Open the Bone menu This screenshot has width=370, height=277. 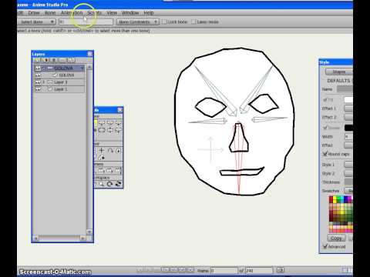pos(50,13)
